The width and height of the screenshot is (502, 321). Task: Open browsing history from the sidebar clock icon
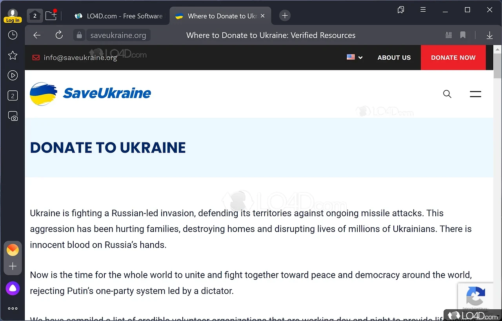pos(13,35)
